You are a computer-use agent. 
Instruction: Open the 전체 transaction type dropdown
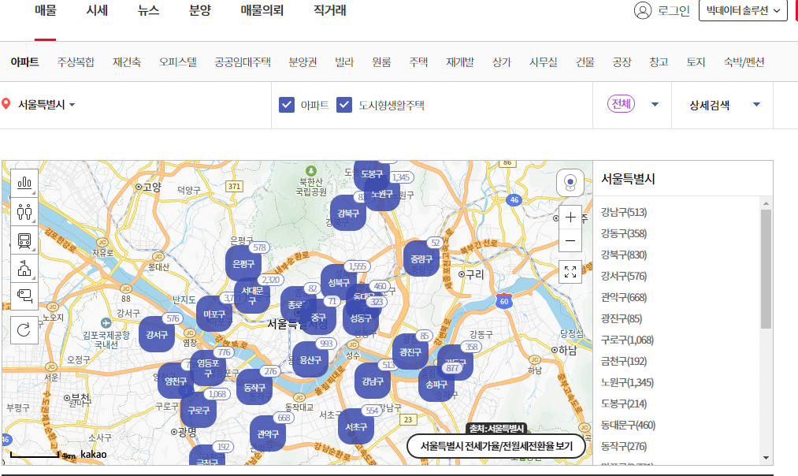coord(633,104)
